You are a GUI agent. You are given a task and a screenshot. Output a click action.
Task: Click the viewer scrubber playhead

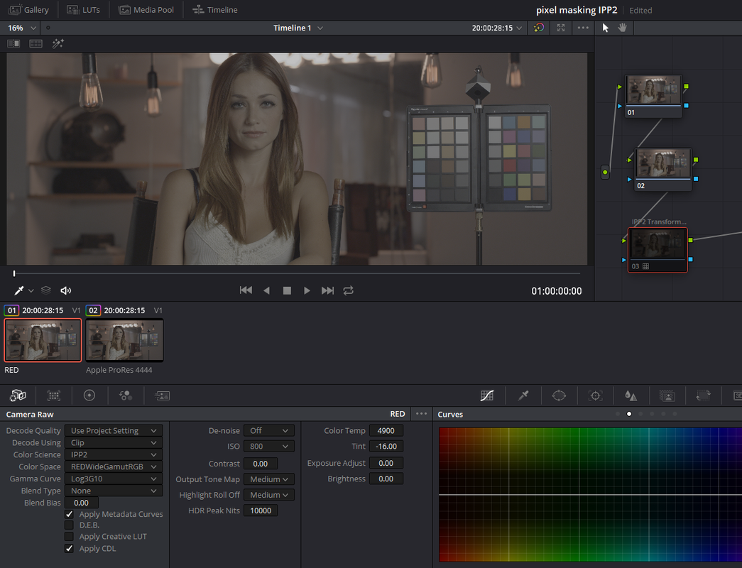[x=14, y=273]
